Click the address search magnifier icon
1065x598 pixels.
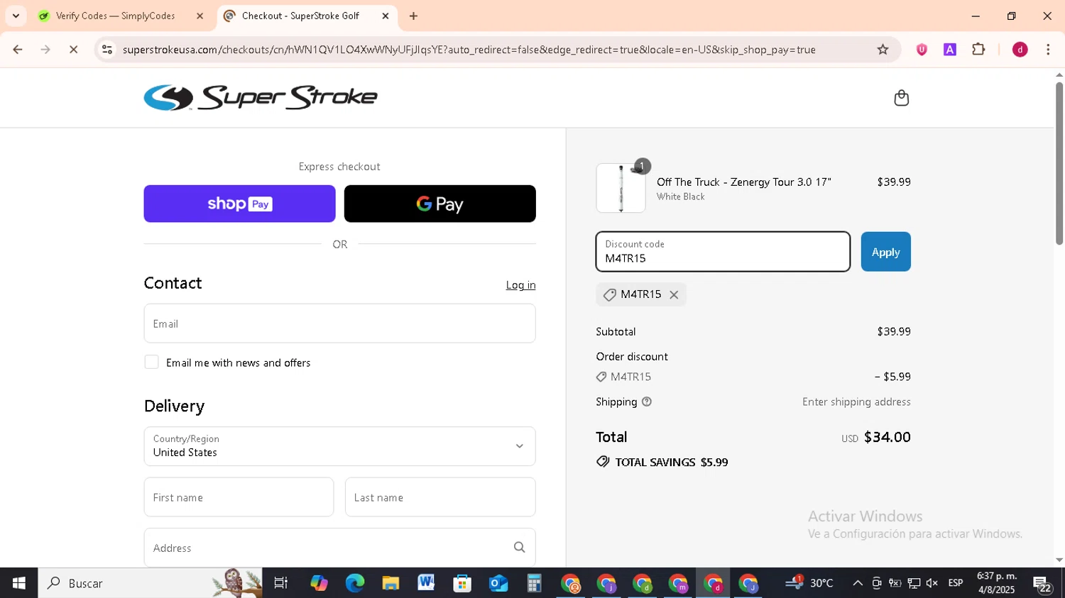tap(519, 548)
